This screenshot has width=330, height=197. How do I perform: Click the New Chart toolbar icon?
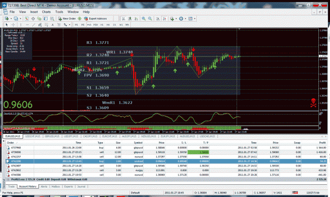[x=7, y=18]
